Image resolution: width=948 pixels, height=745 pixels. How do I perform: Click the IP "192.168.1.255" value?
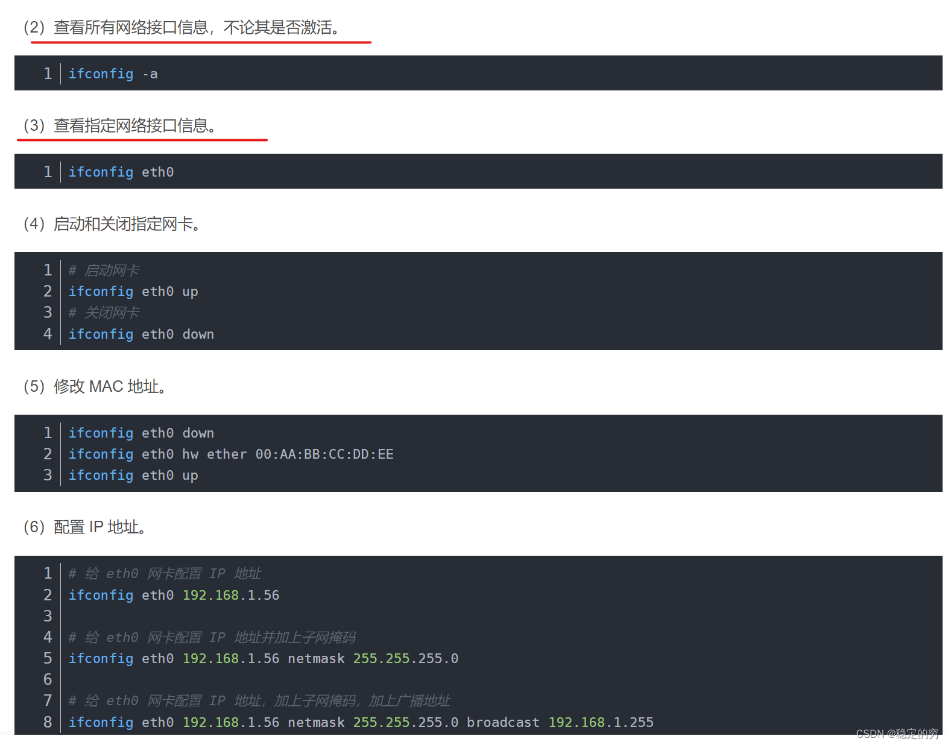tap(601, 722)
